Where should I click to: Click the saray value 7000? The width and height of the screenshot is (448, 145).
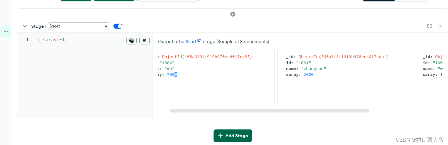[172, 74]
